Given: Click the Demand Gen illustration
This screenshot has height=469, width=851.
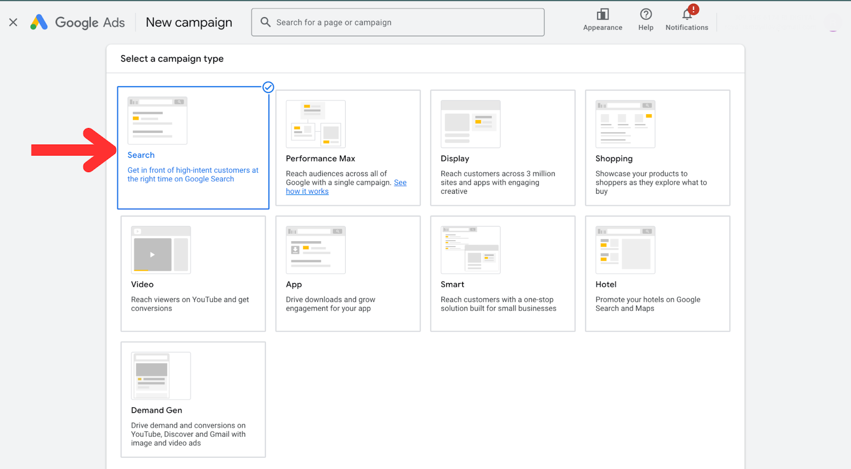Looking at the screenshot, I should (x=161, y=376).
